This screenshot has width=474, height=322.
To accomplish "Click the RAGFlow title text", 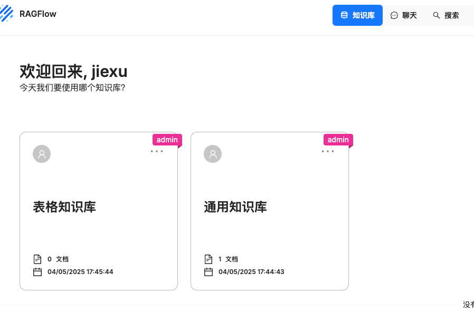I will pos(38,14).
